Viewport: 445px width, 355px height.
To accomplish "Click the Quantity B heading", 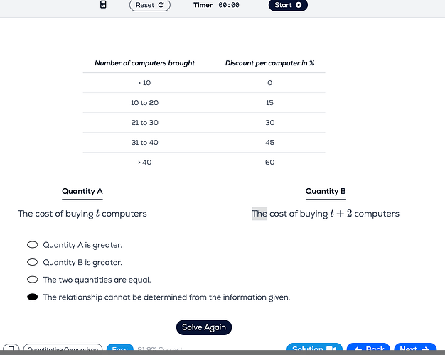I will (x=326, y=192).
